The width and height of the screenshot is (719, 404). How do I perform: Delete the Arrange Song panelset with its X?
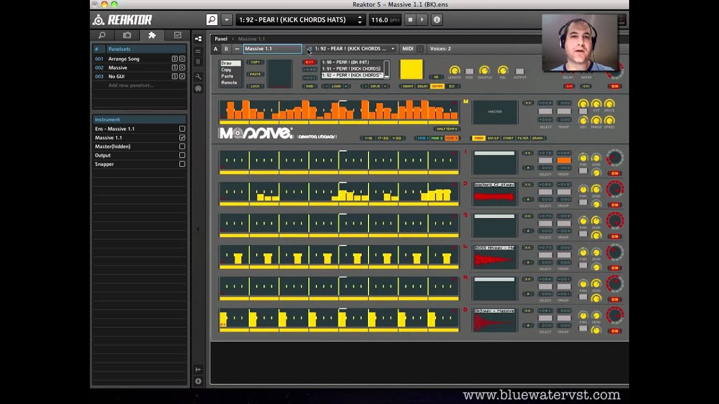pyautogui.click(x=182, y=59)
